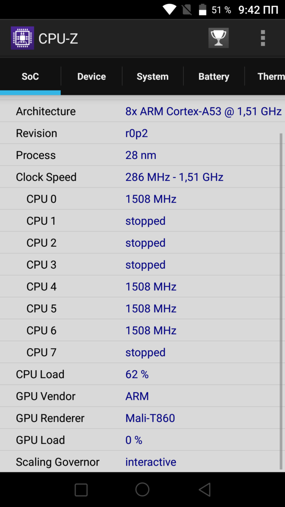Image resolution: width=285 pixels, height=507 pixels.
Task: Open the trophy benchmark icon
Action: [218, 38]
